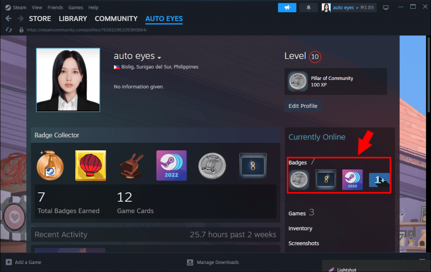Image resolution: width=431 pixels, height=272 pixels.
Task: Reload the page with refresh icon
Action: pyautogui.click(x=9, y=30)
